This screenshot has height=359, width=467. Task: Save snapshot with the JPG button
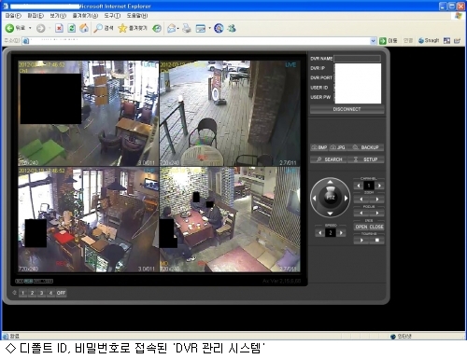coord(337,147)
